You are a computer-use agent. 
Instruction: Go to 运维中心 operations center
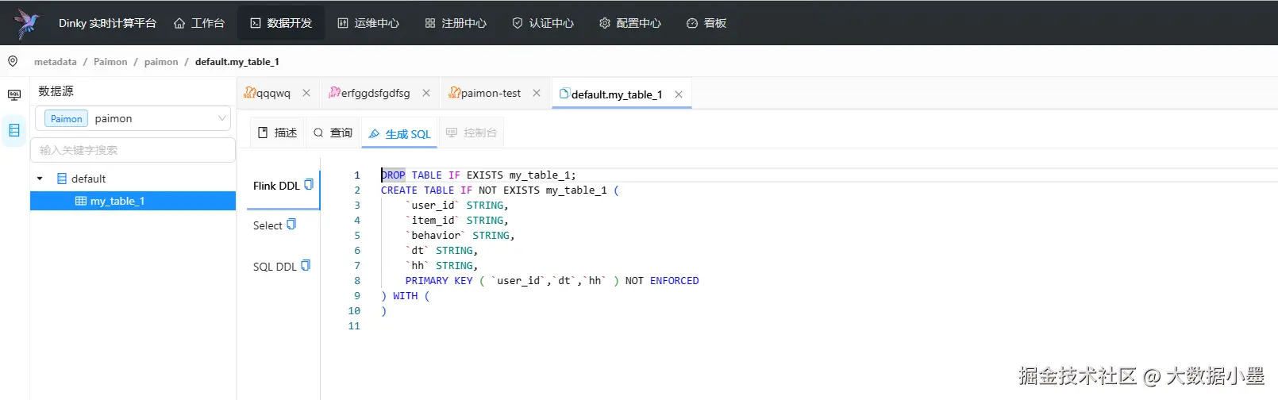tap(368, 23)
